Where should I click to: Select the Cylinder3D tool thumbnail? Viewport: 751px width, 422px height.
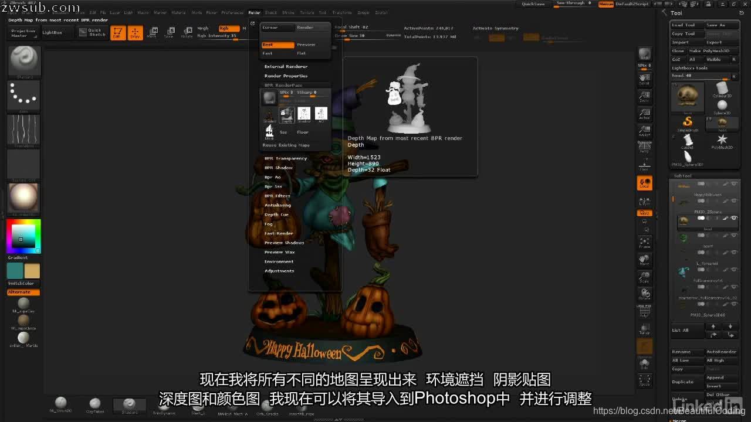tap(722, 90)
